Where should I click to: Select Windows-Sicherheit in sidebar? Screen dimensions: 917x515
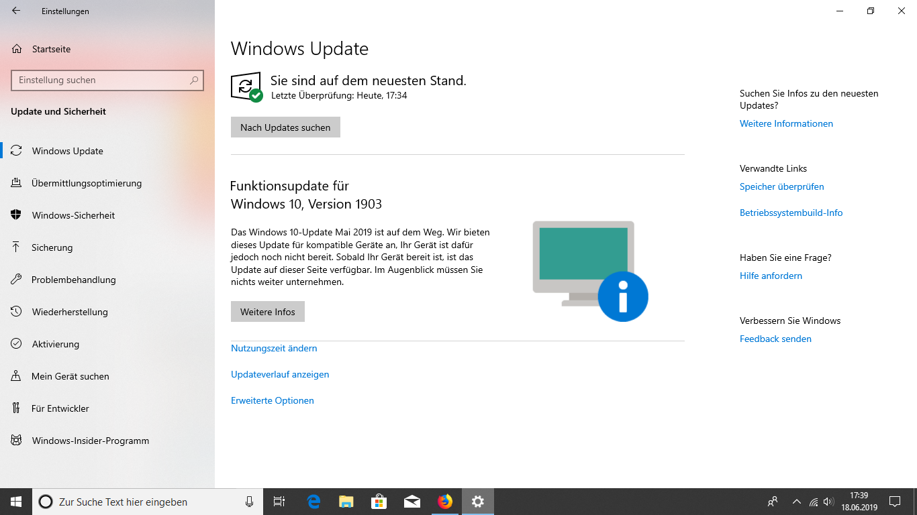[x=107, y=215]
